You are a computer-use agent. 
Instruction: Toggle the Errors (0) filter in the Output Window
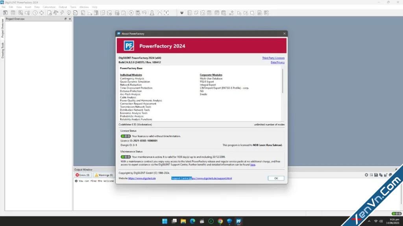[x=83, y=175]
